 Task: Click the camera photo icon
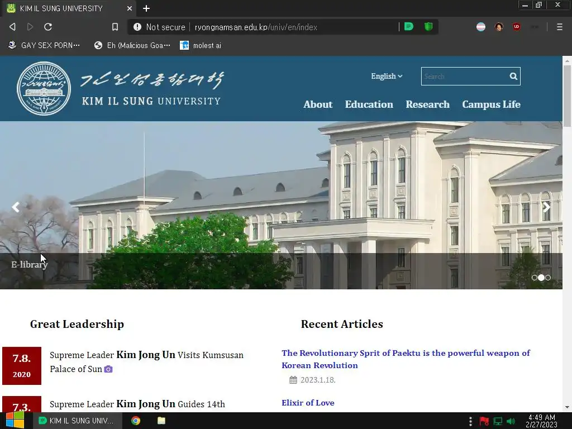(x=108, y=369)
